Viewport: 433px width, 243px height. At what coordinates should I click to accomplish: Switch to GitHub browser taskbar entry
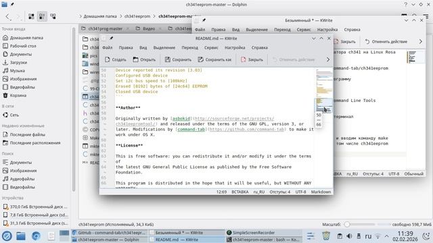pyautogui.click(x=110, y=233)
